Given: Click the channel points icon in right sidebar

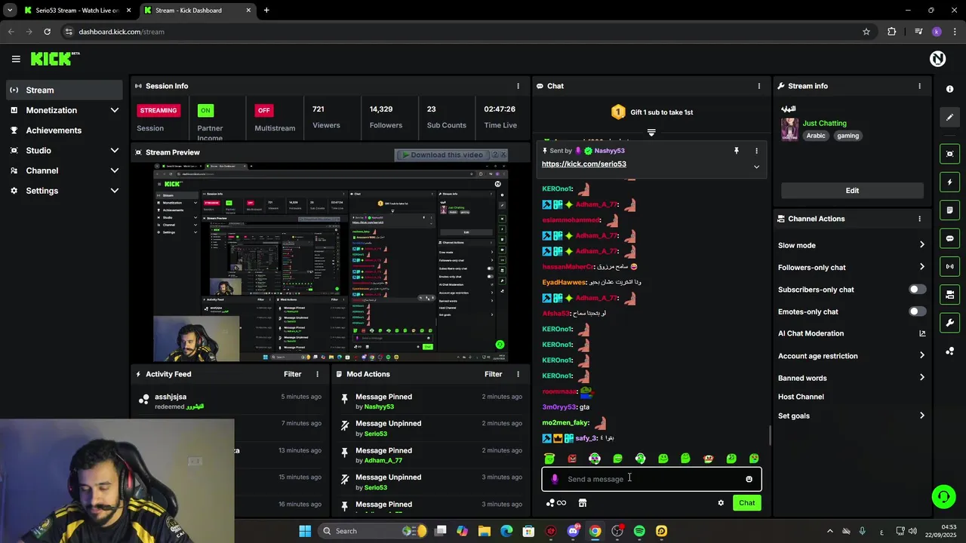Looking at the screenshot, I should (949, 351).
